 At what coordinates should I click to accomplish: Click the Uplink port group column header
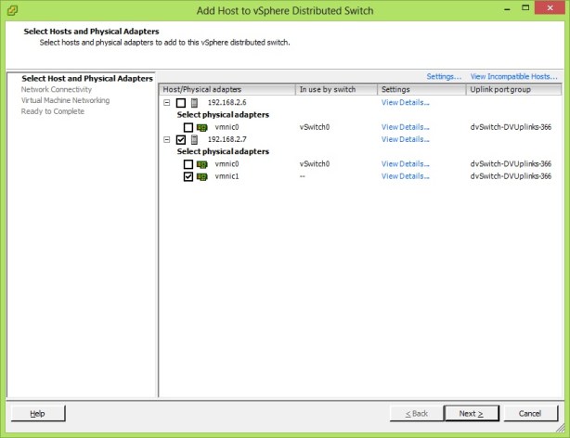(x=512, y=90)
